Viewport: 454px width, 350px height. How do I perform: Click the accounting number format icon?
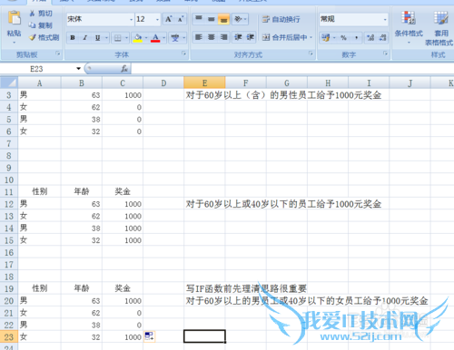(x=326, y=38)
